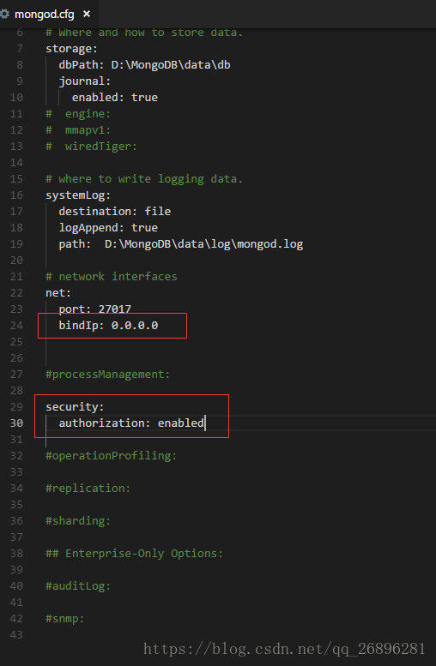This screenshot has width=436, height=666.
Task: Click the '#replication:' comment
Action: click(88, 488)
